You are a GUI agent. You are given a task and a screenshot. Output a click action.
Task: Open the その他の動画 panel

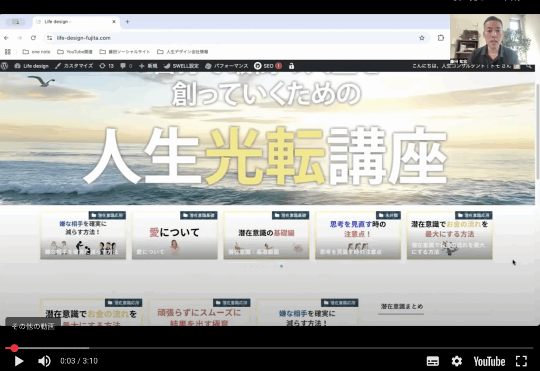[x=33, y=326]
